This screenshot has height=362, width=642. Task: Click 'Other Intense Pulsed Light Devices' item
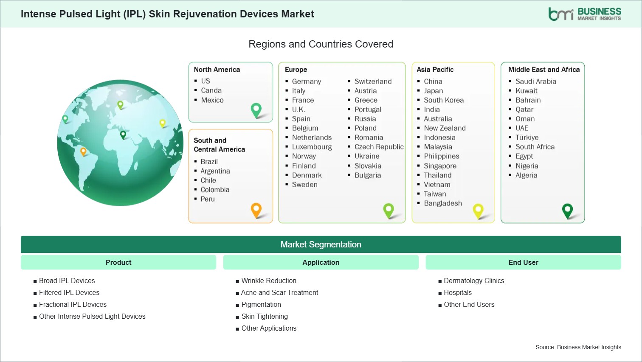tap(92, 317)
